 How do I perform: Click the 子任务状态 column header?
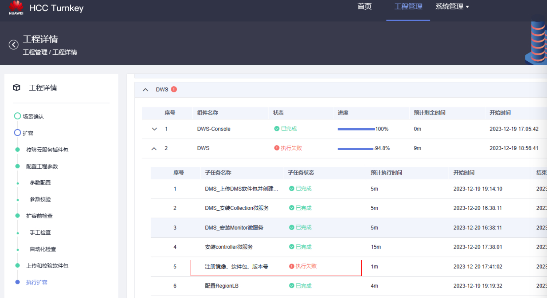301,173
